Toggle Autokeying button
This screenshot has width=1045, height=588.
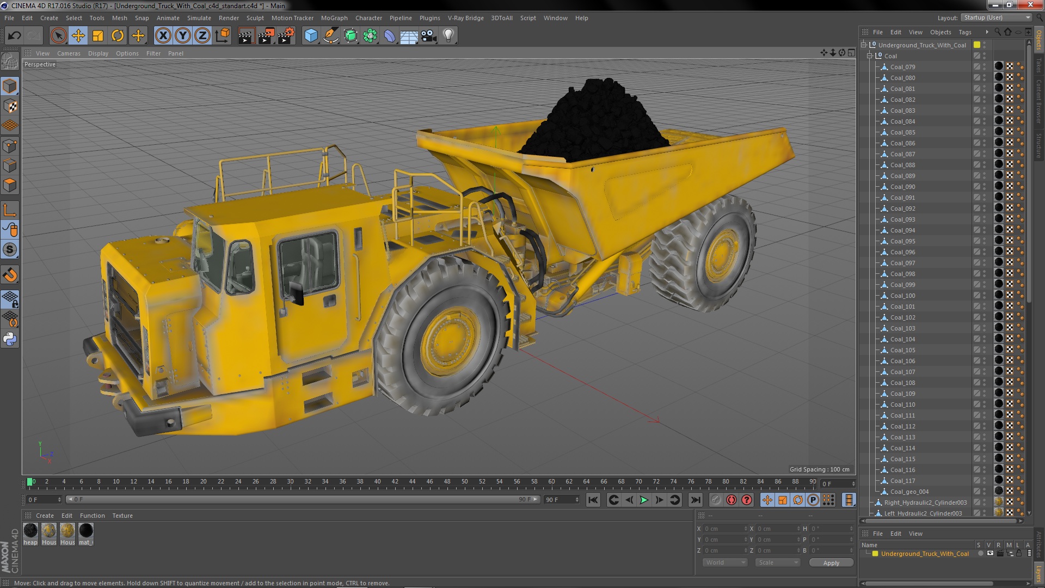tap(731, 500)
